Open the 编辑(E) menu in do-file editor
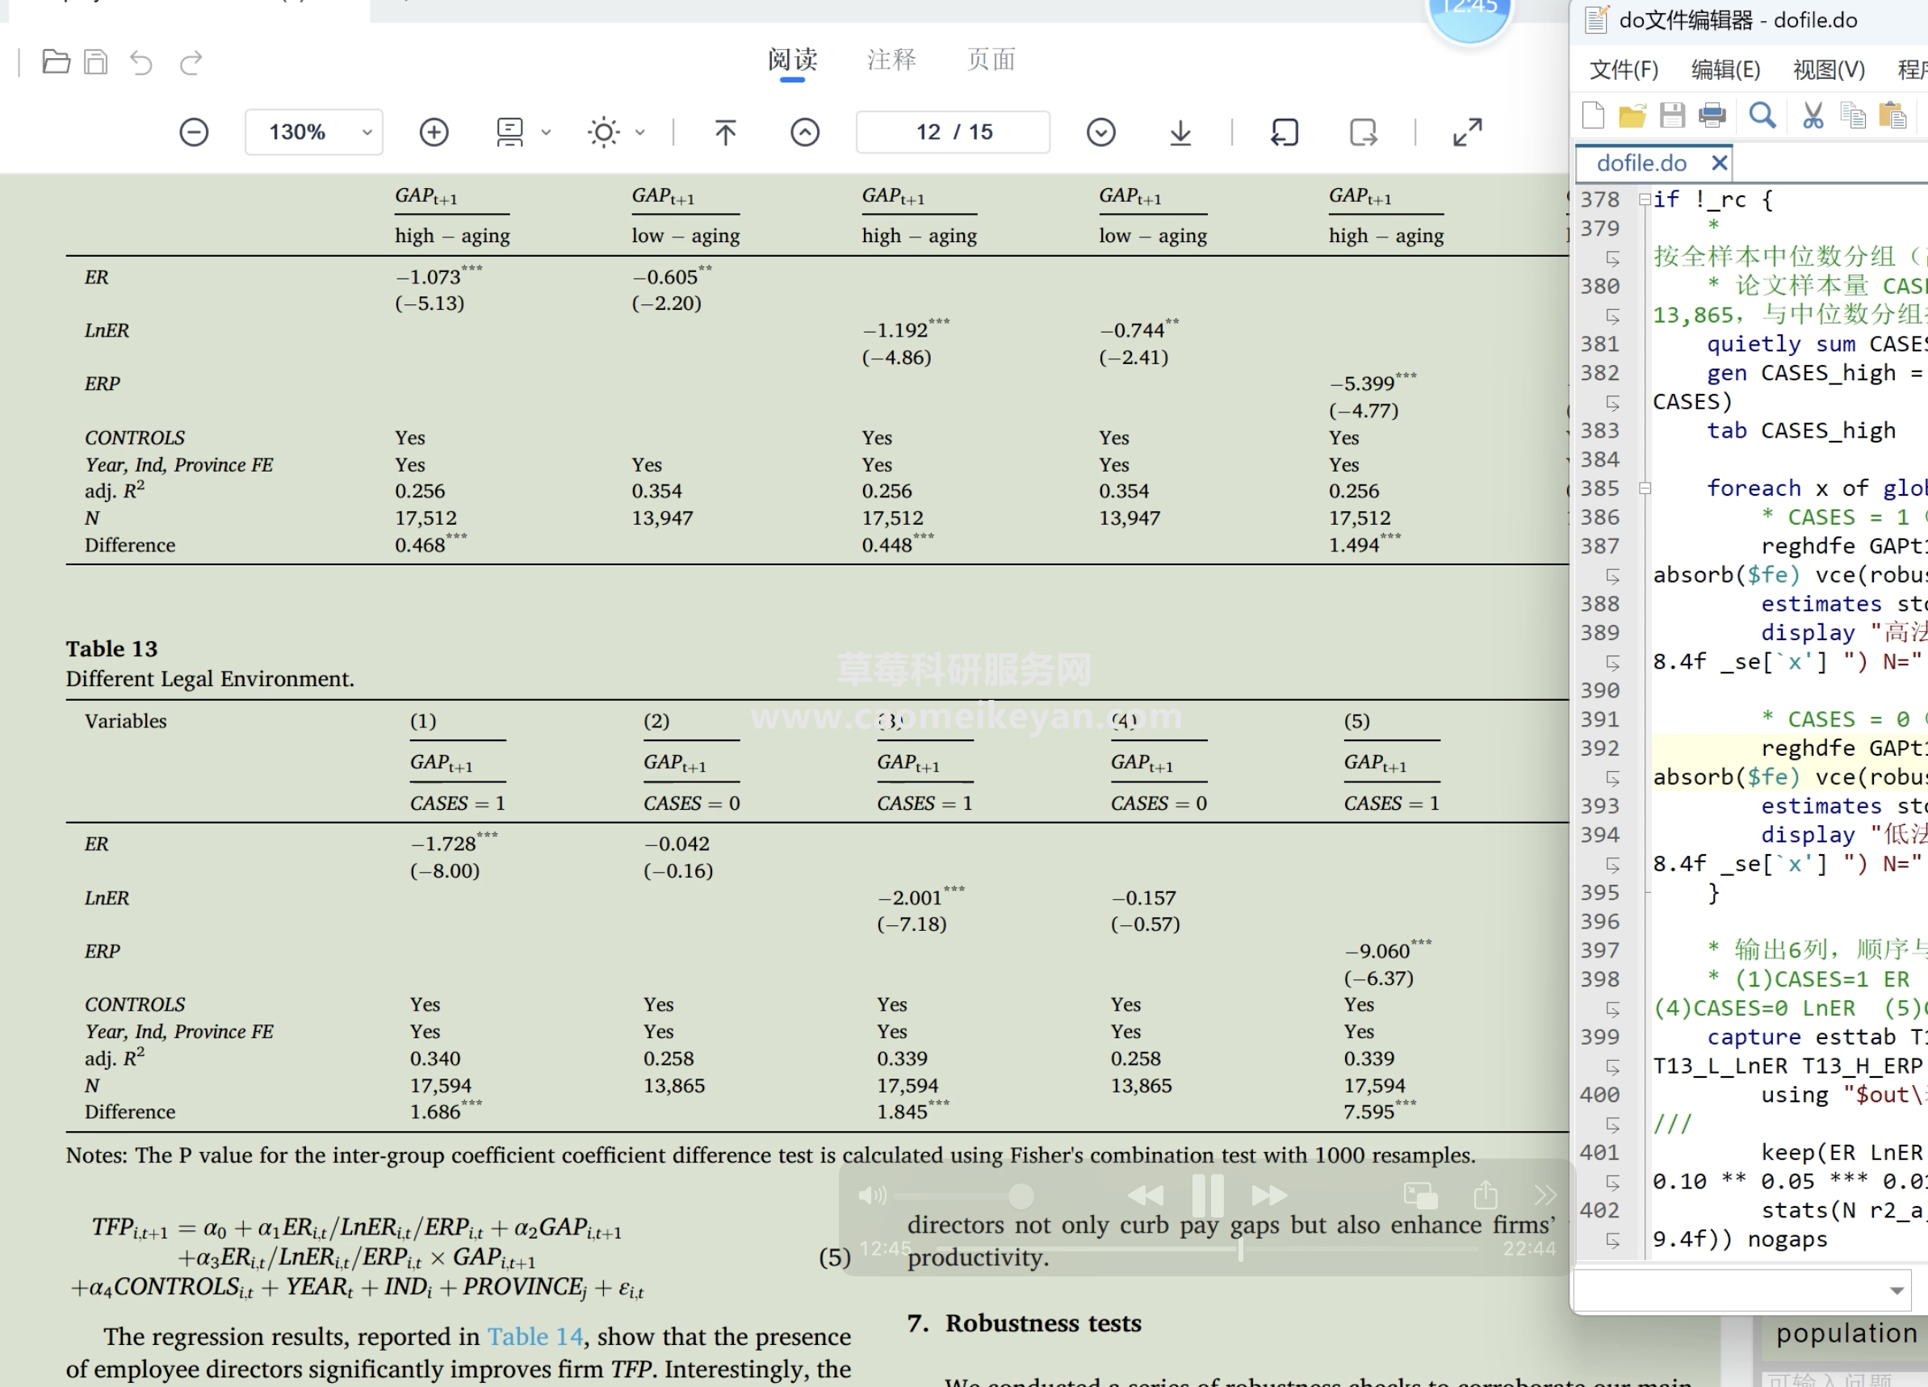This screenshot has width=1928, height=1387. 1725,69
